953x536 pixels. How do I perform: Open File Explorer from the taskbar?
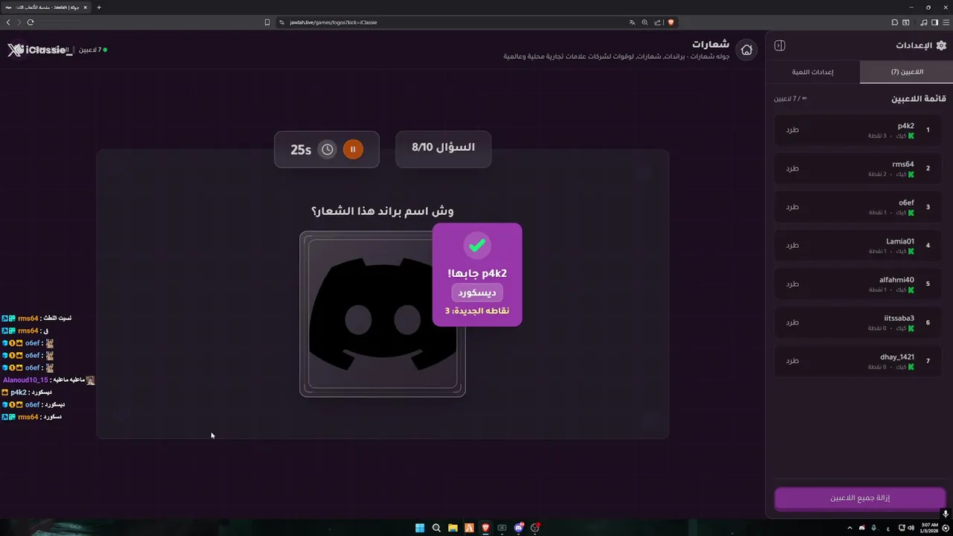click(453, 528)
